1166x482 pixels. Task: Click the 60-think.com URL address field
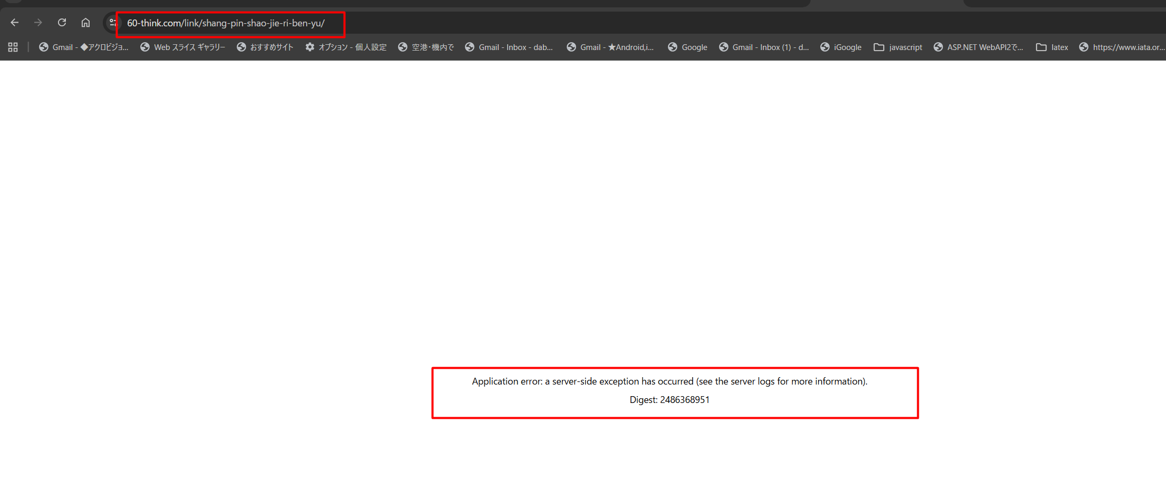226,23
